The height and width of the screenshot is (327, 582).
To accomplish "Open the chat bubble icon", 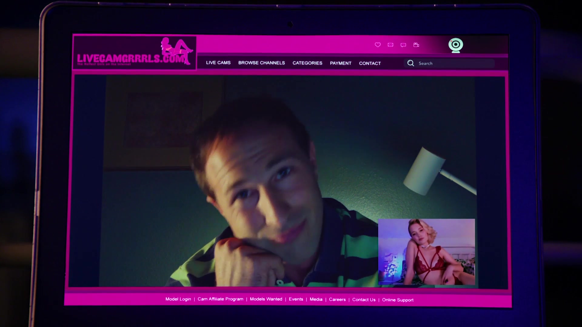I will pos(403,45).
